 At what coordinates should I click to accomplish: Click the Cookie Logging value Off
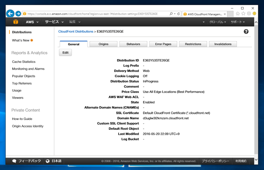pos(145,76)
